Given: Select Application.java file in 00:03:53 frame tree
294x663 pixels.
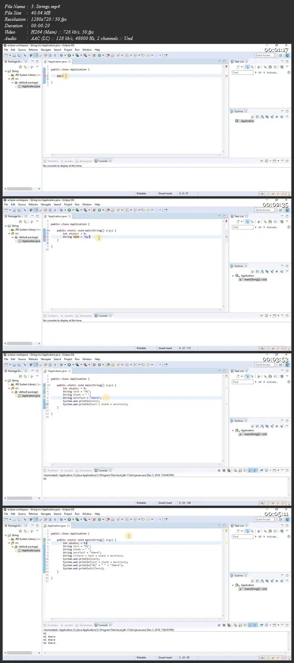Looking at the screenshot, I should pos(29,396).
